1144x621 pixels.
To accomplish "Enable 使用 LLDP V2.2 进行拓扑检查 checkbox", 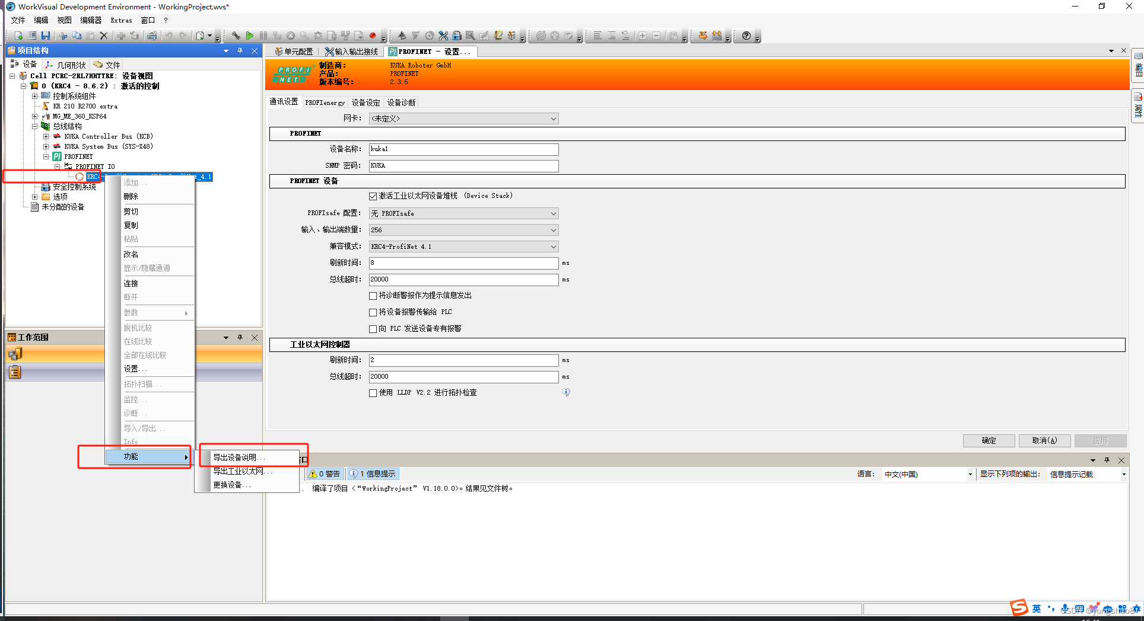I will coord(373,393).
